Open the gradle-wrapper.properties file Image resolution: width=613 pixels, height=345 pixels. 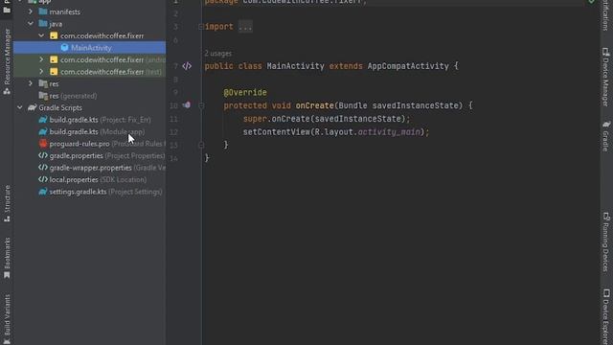107,168
